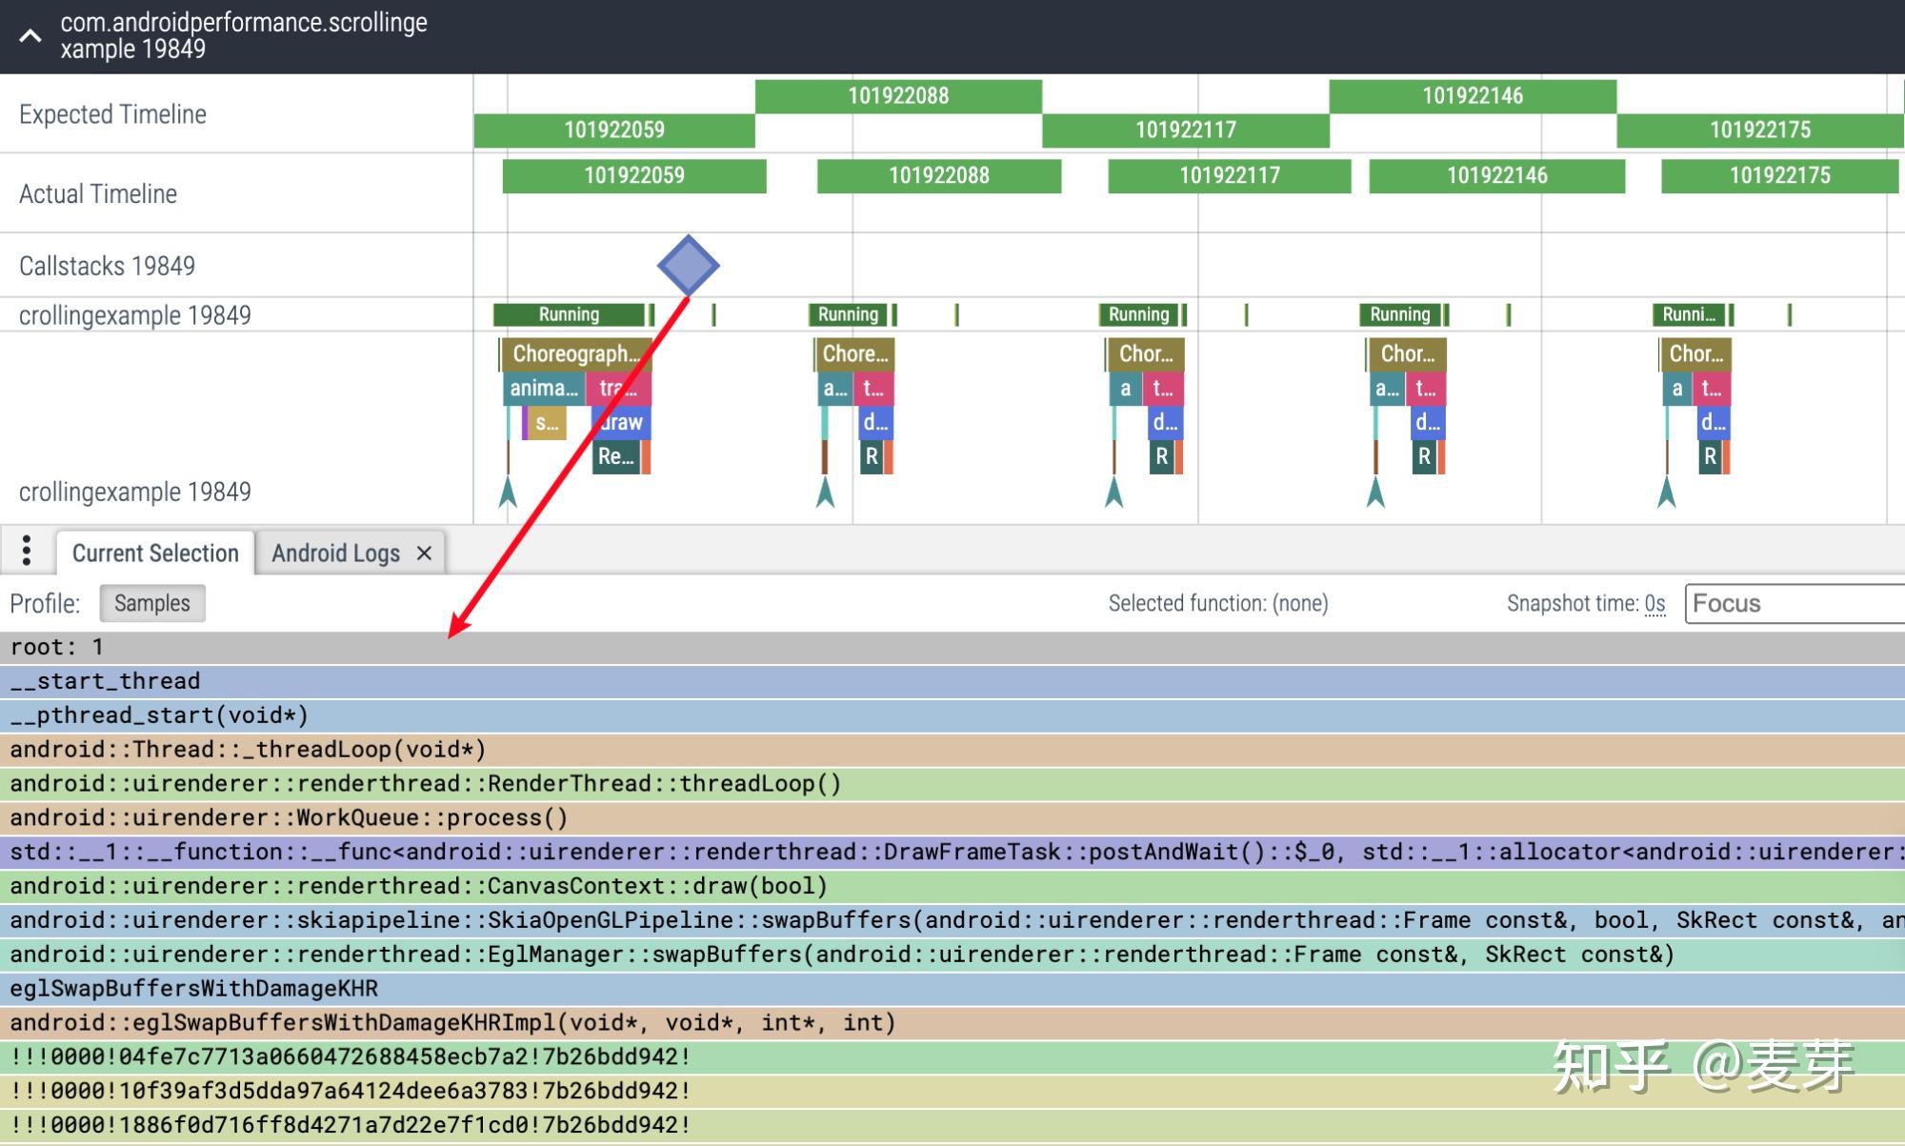This screenshot has height=1146, width=1905.
Task: Open the three-dot panel menu
Action: pyautogui.click(x=27, y=552)
